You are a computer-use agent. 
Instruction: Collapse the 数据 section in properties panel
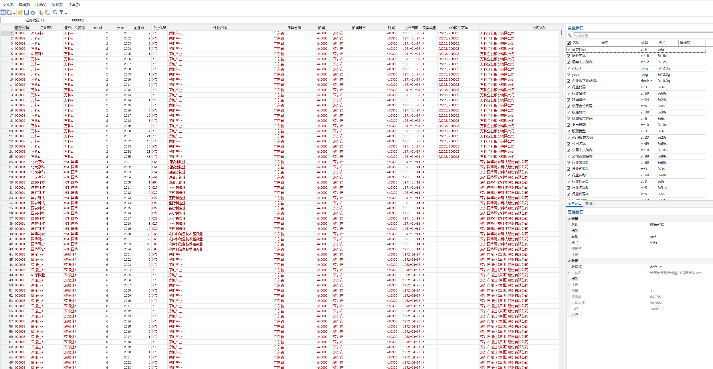pyautogui.click(x=569, y=261)
